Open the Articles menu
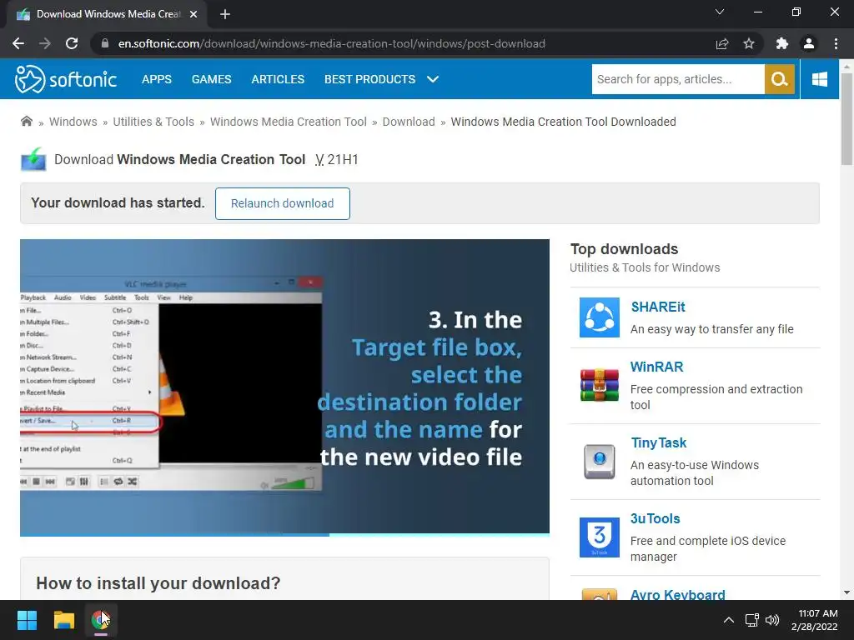The height and width of the screenshot is (640, 854). coord(278,79)
